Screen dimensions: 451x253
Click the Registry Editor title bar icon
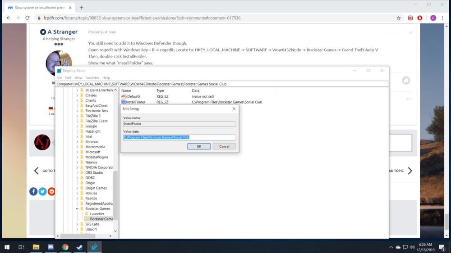[59, 71]
